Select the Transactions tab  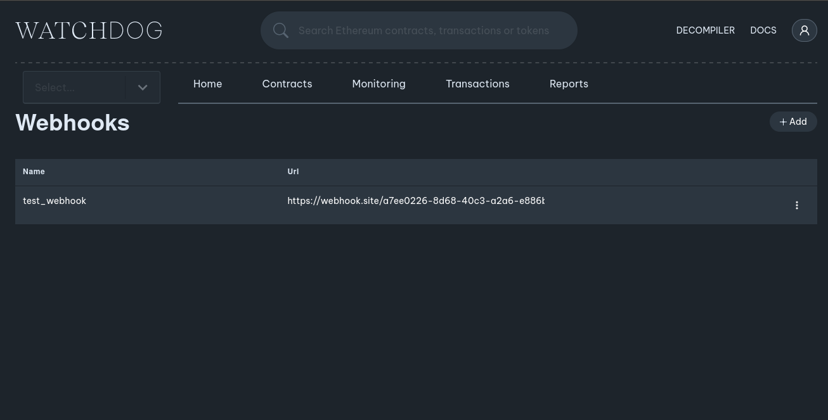tap(477, 84)
